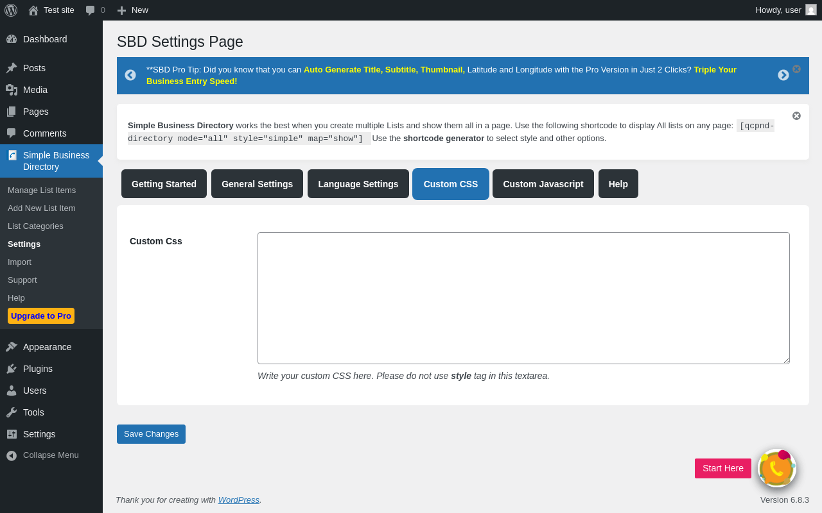Open List Categories submenu
This screenshot has height=513, width=822.
point(35,226)
